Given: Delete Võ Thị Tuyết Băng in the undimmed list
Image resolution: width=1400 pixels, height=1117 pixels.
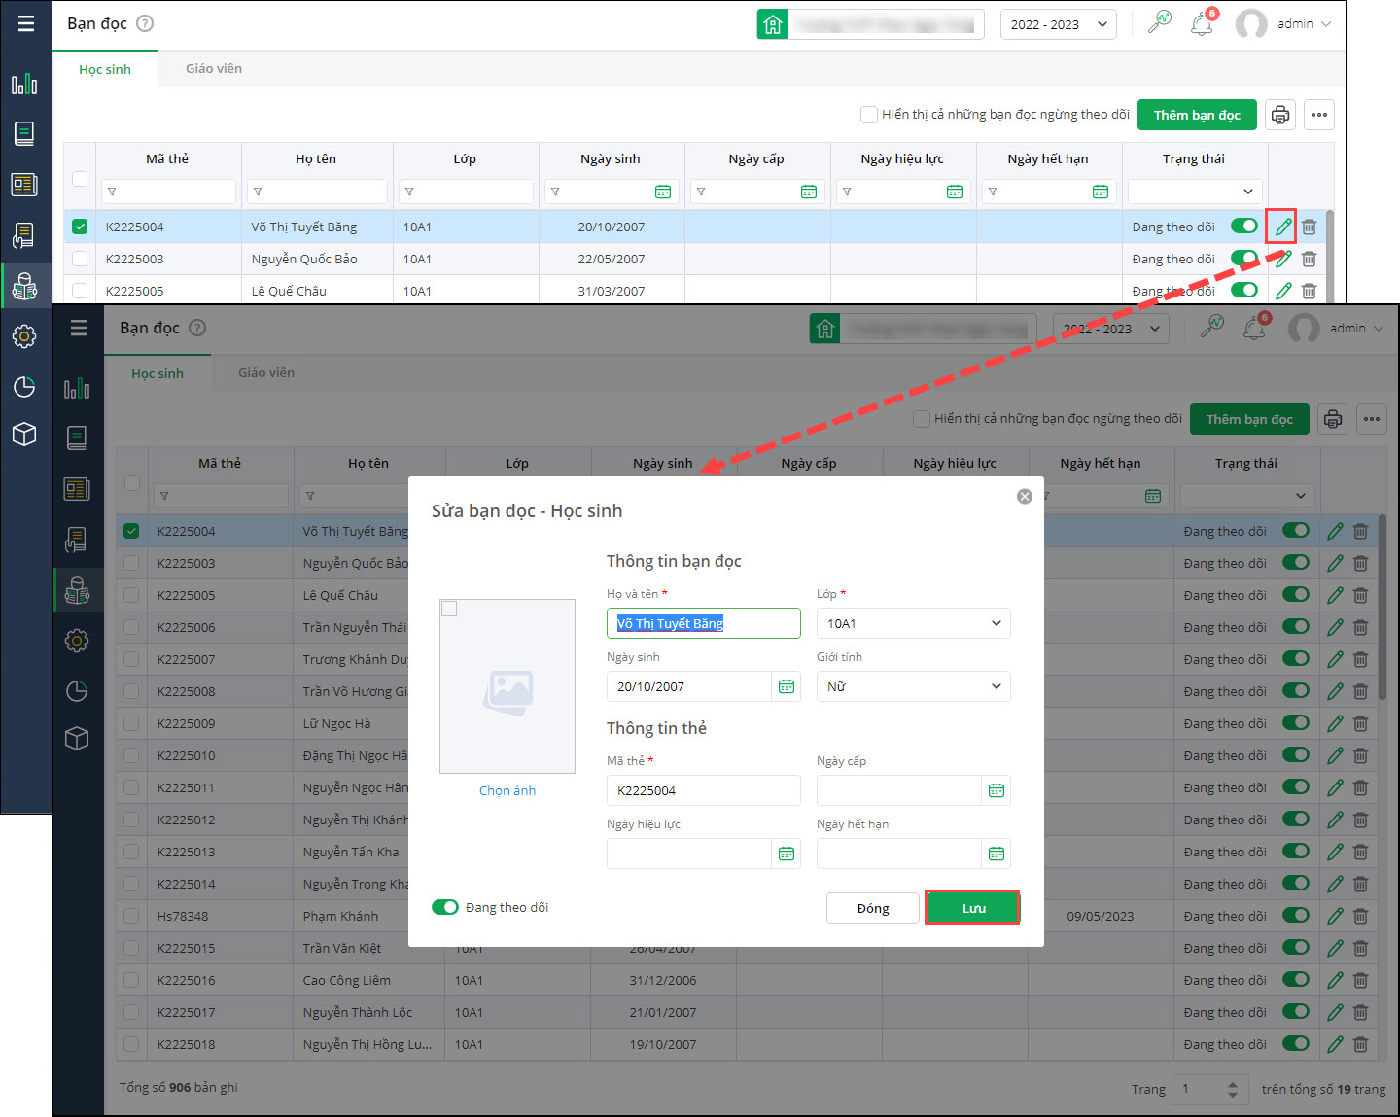Looking at the screenshot, I should coord(1310,227).
